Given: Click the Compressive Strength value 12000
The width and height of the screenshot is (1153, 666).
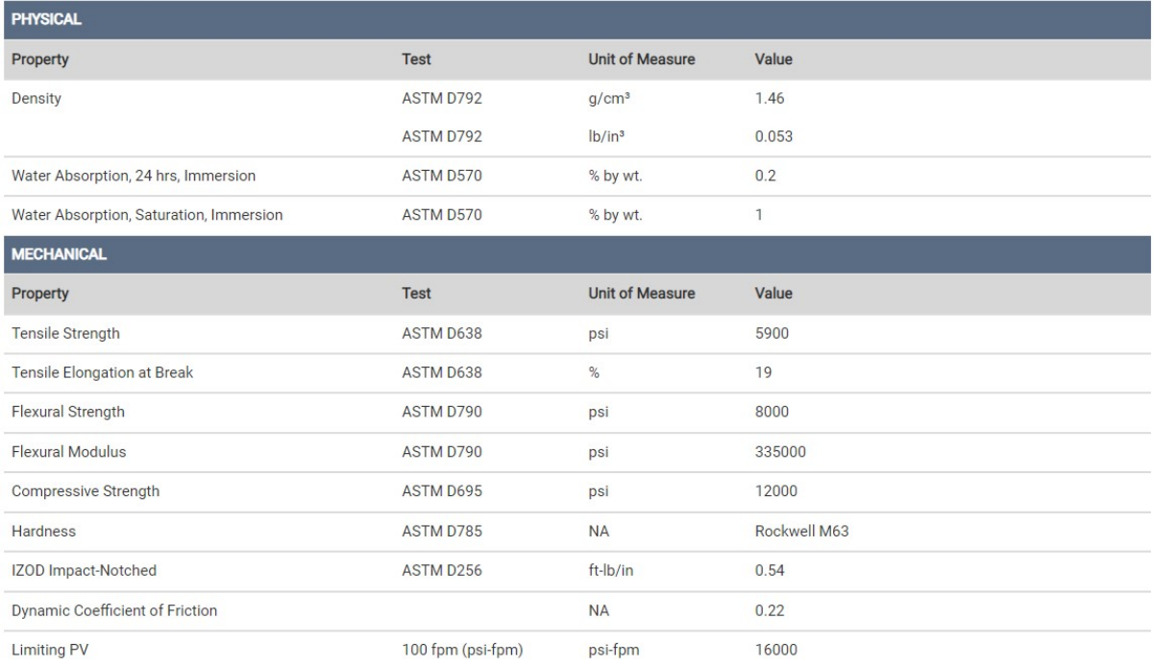Looking at the screenshot, I should [x=776, y=491].
